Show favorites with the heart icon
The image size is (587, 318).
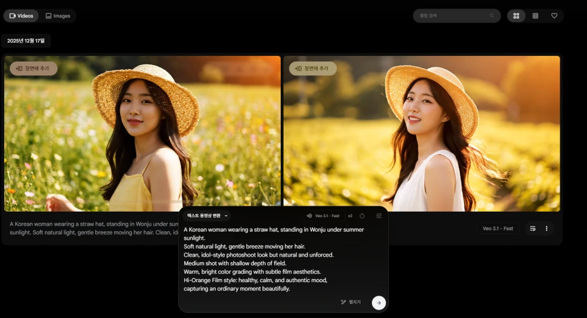point(554,16)
